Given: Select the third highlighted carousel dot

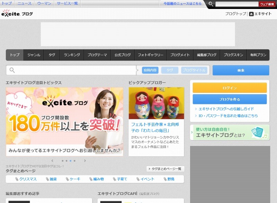Looking at the screenshot, I should click(71, 161).
